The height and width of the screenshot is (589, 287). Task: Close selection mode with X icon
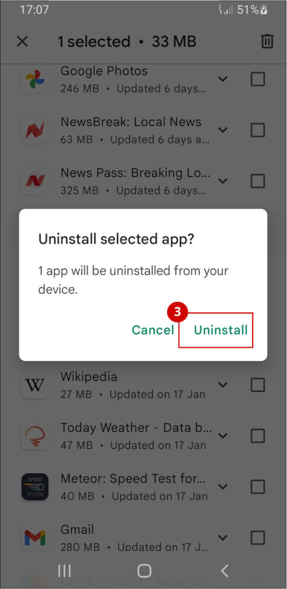[x=22, y=42]
